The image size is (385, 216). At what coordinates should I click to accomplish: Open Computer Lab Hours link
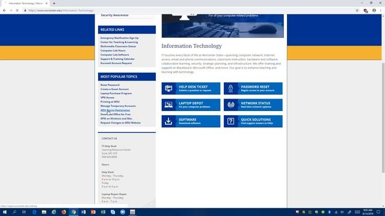pos(113,50)
